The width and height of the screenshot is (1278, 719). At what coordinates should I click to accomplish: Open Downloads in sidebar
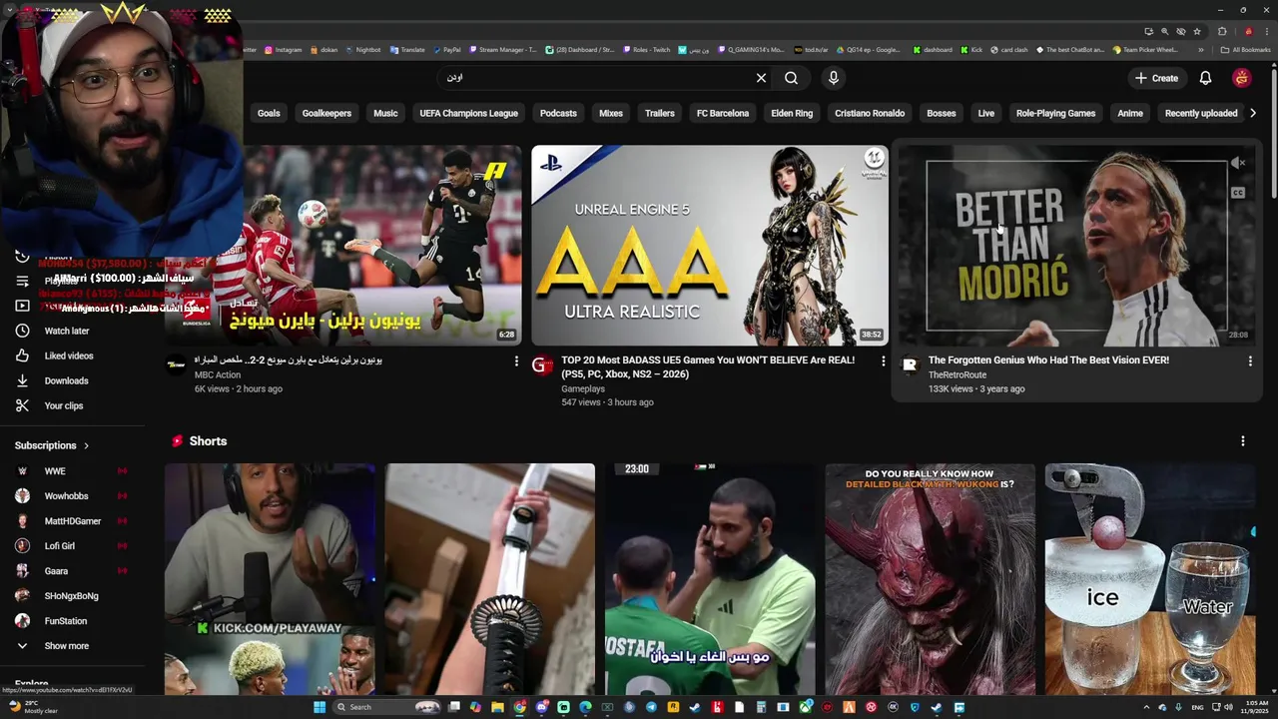tap(66, 380)
